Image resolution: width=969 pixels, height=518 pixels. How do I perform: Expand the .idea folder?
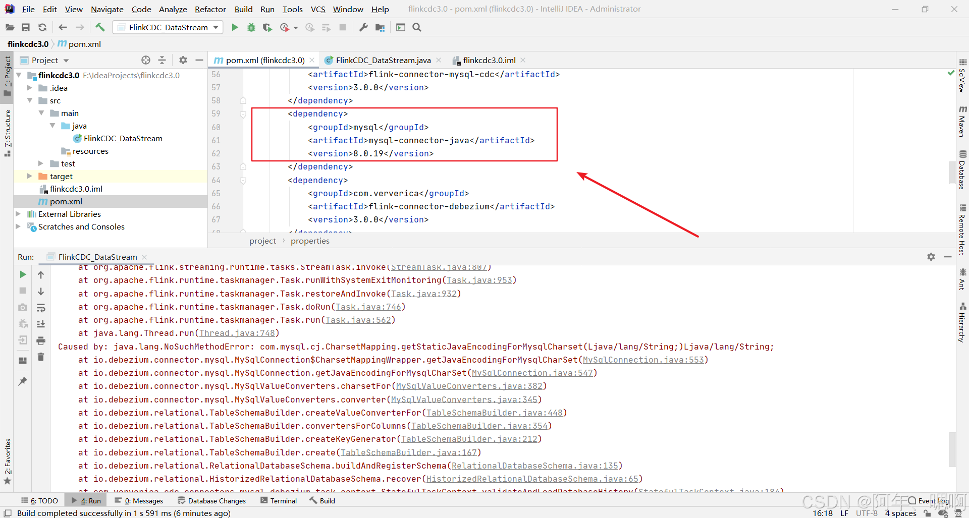point(30,88)
